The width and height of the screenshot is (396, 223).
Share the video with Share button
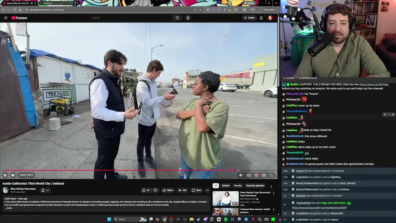tap(168, 190)
